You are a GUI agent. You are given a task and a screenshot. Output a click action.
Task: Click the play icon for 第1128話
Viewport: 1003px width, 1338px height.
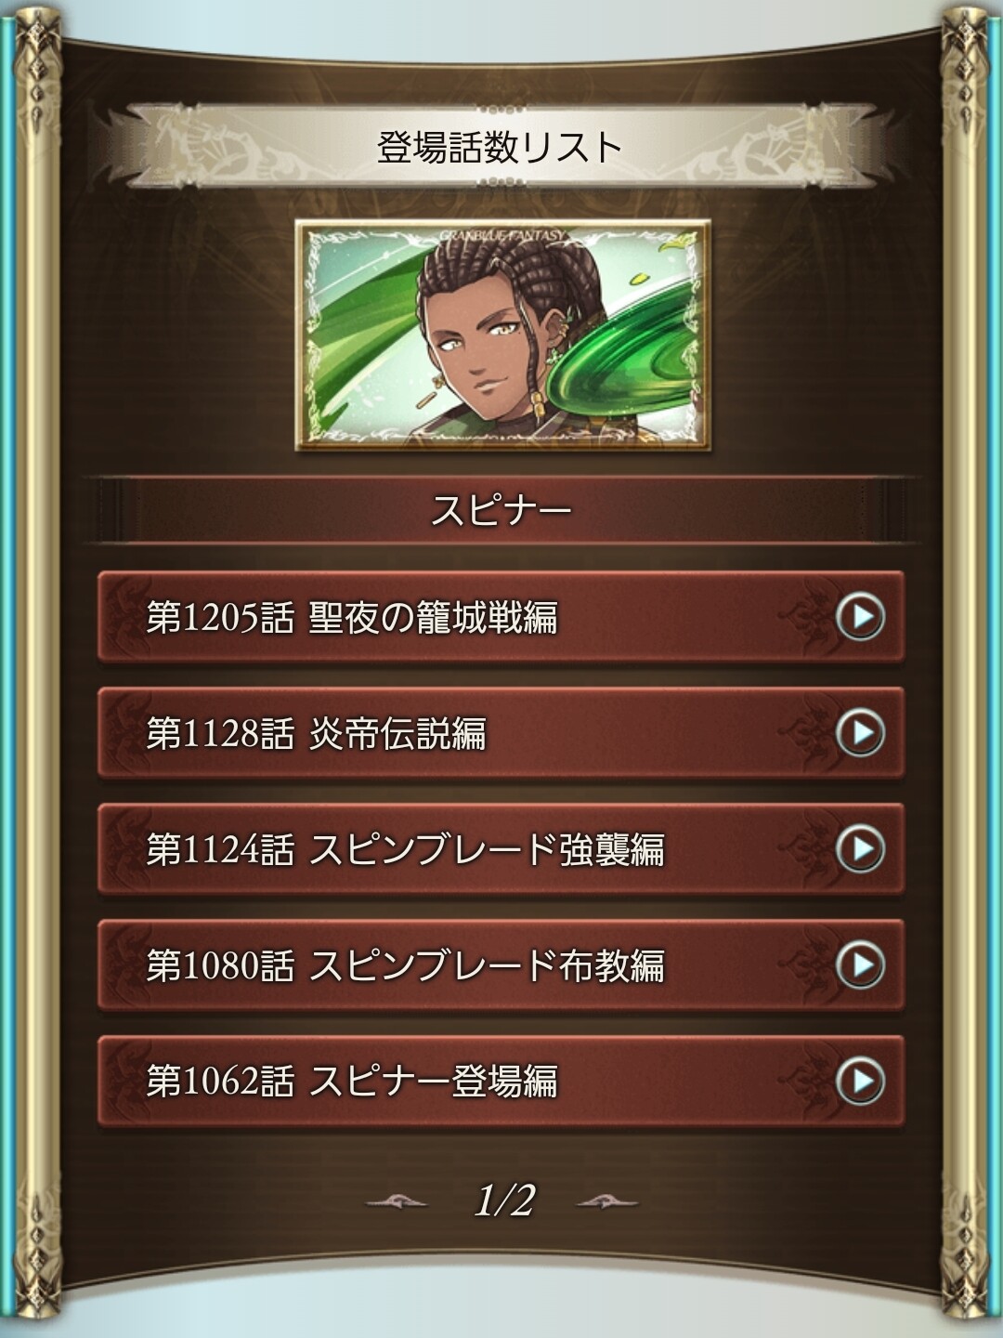pos(860,733)
